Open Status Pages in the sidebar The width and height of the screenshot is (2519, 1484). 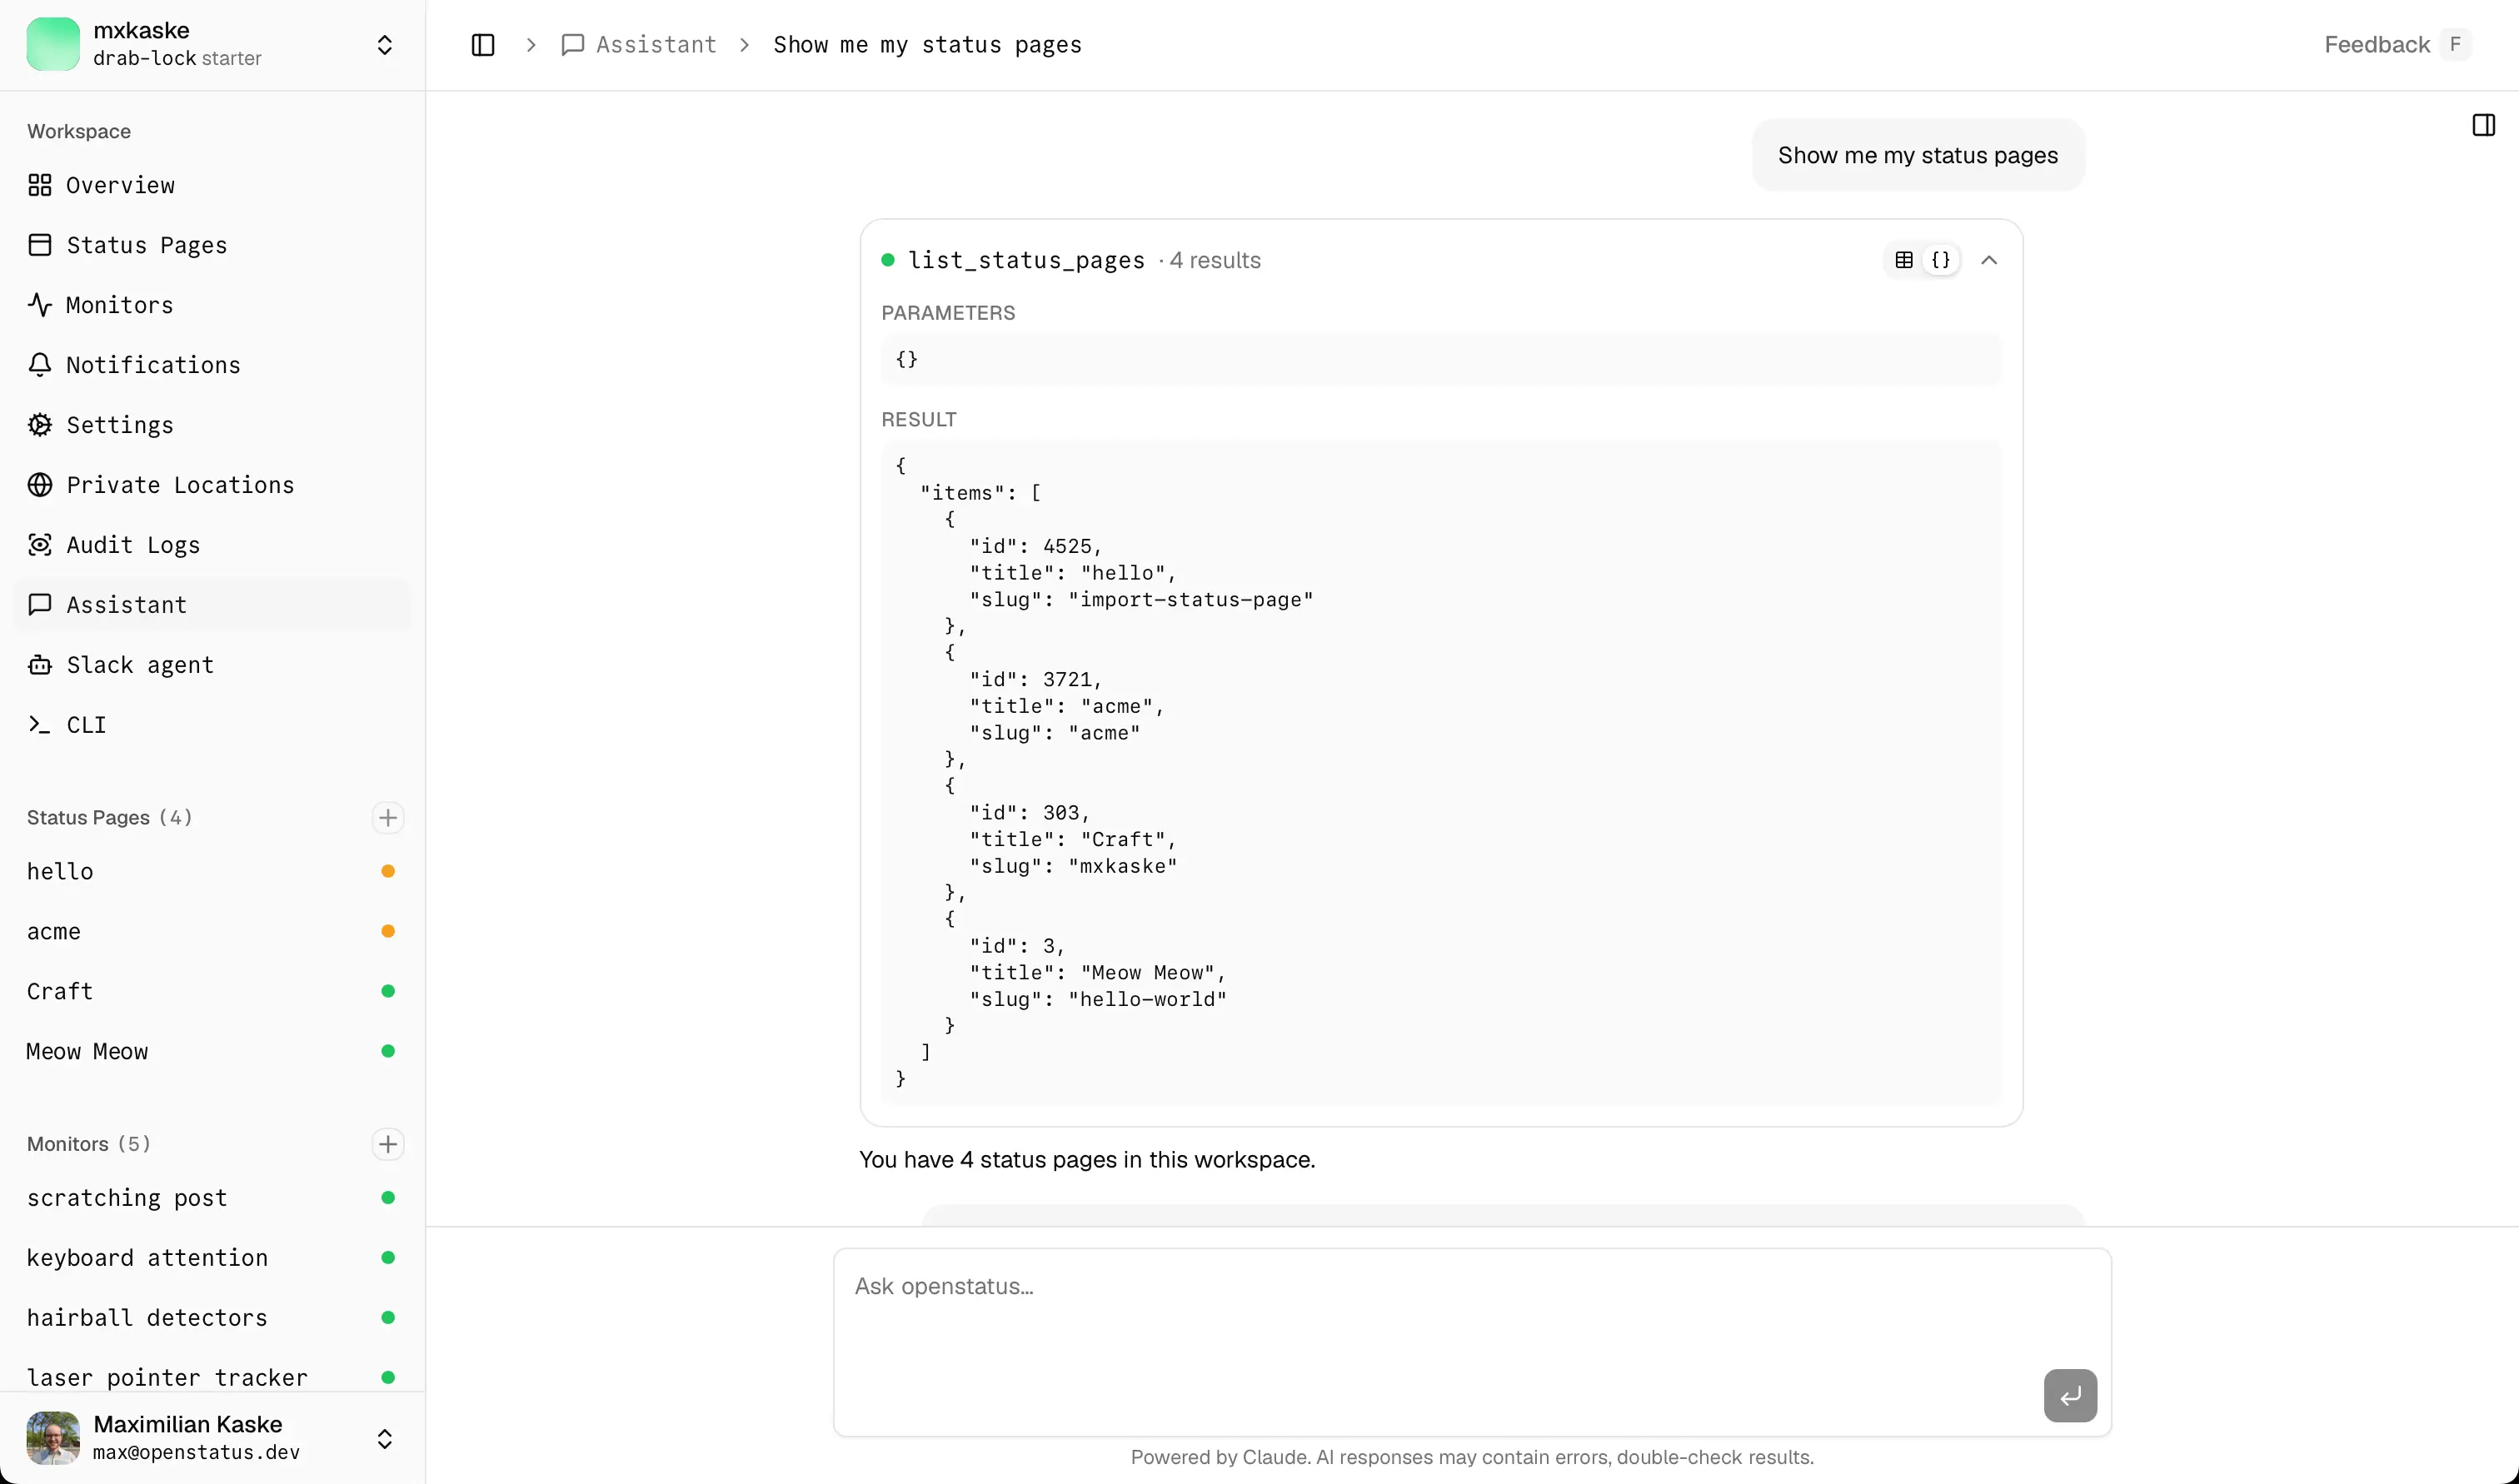212,245
